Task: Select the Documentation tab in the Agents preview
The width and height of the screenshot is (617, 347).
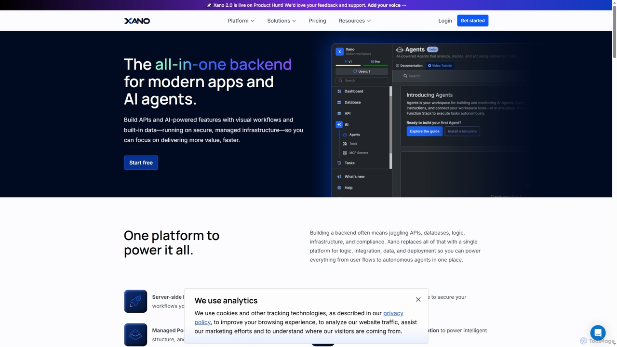Action: click(x=409, y=66)
